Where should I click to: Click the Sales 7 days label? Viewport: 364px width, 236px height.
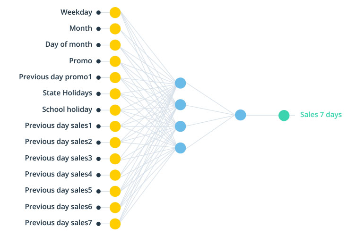click(321, 115)
